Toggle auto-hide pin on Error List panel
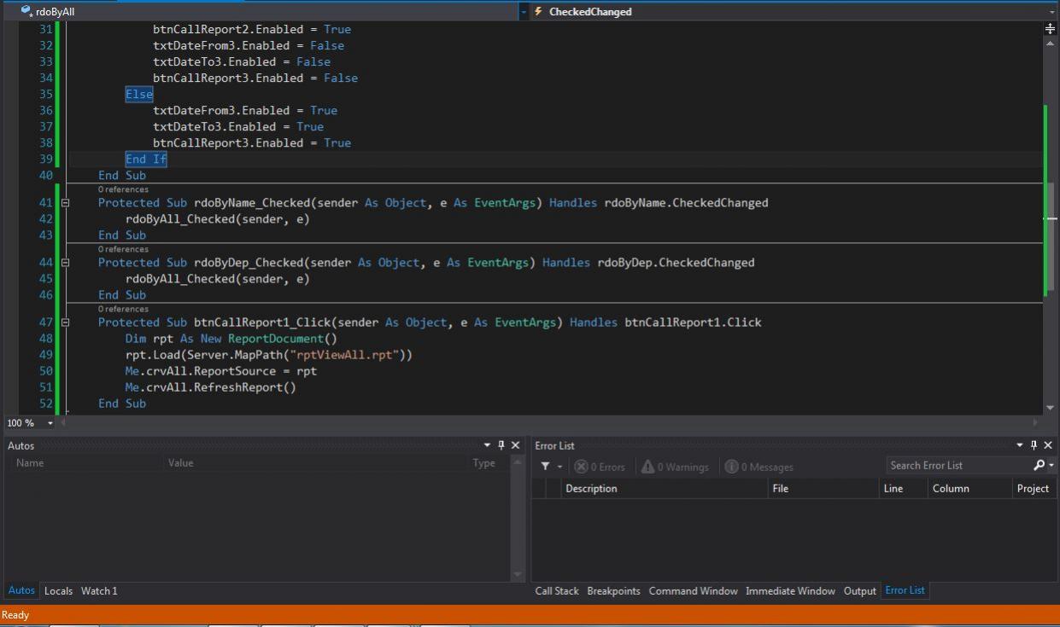The width and height of the screenshot is (1060, 627). tap(1034, 445)
